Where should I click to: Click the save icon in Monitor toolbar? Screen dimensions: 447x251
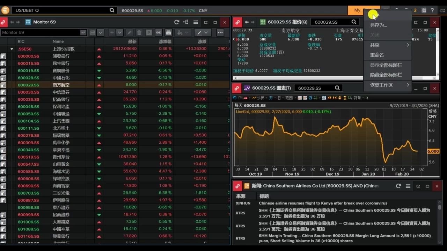pos(93,32)
